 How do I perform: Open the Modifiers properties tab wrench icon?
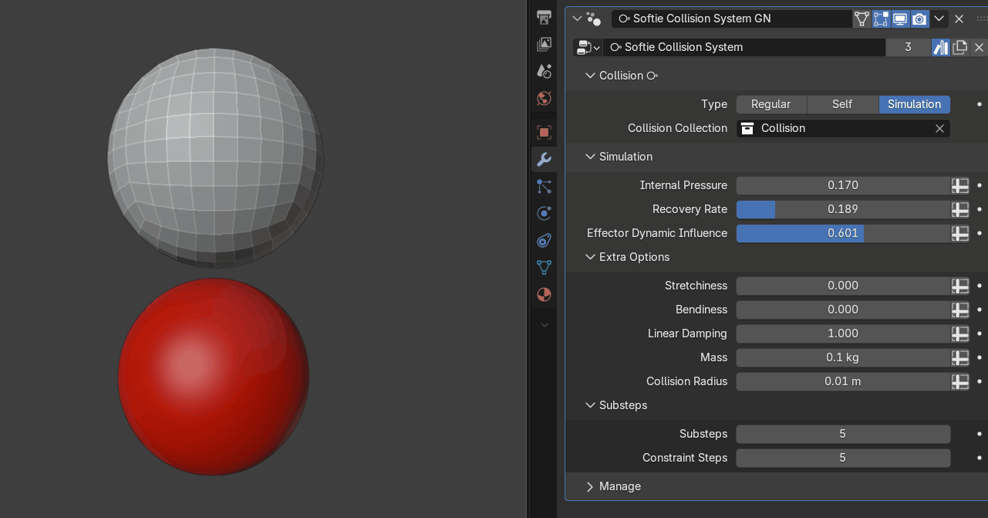[x=544, y=160]
